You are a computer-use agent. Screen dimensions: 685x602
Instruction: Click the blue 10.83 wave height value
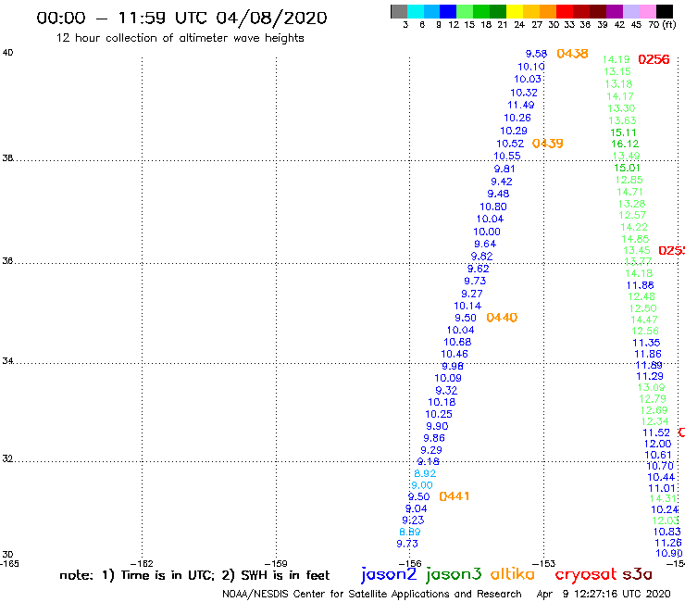click(x=667, y=532)
